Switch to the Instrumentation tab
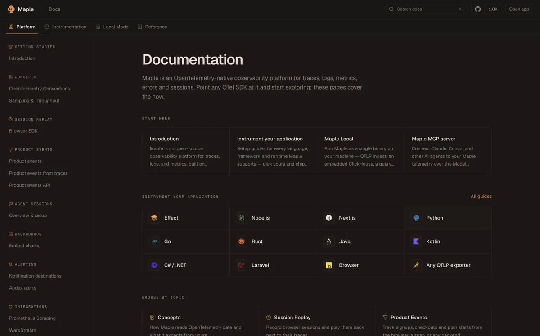Screen dimensions: 540x336 pos(65,27)
